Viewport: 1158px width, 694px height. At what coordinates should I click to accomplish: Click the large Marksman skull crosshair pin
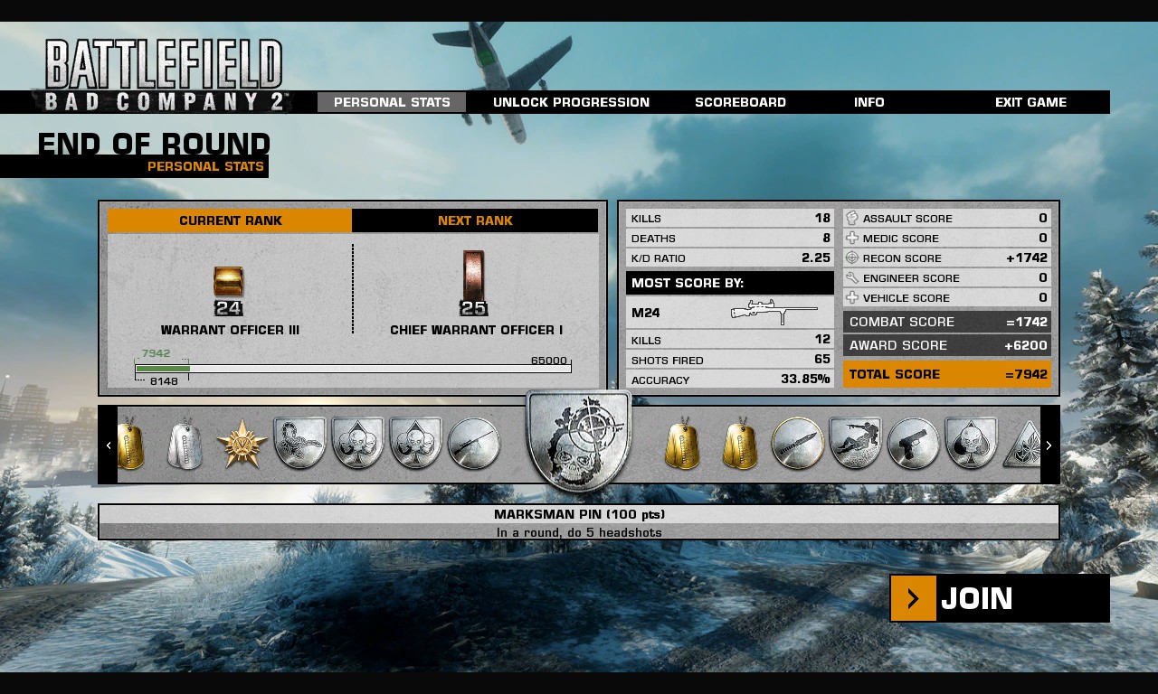click(578, 440)
